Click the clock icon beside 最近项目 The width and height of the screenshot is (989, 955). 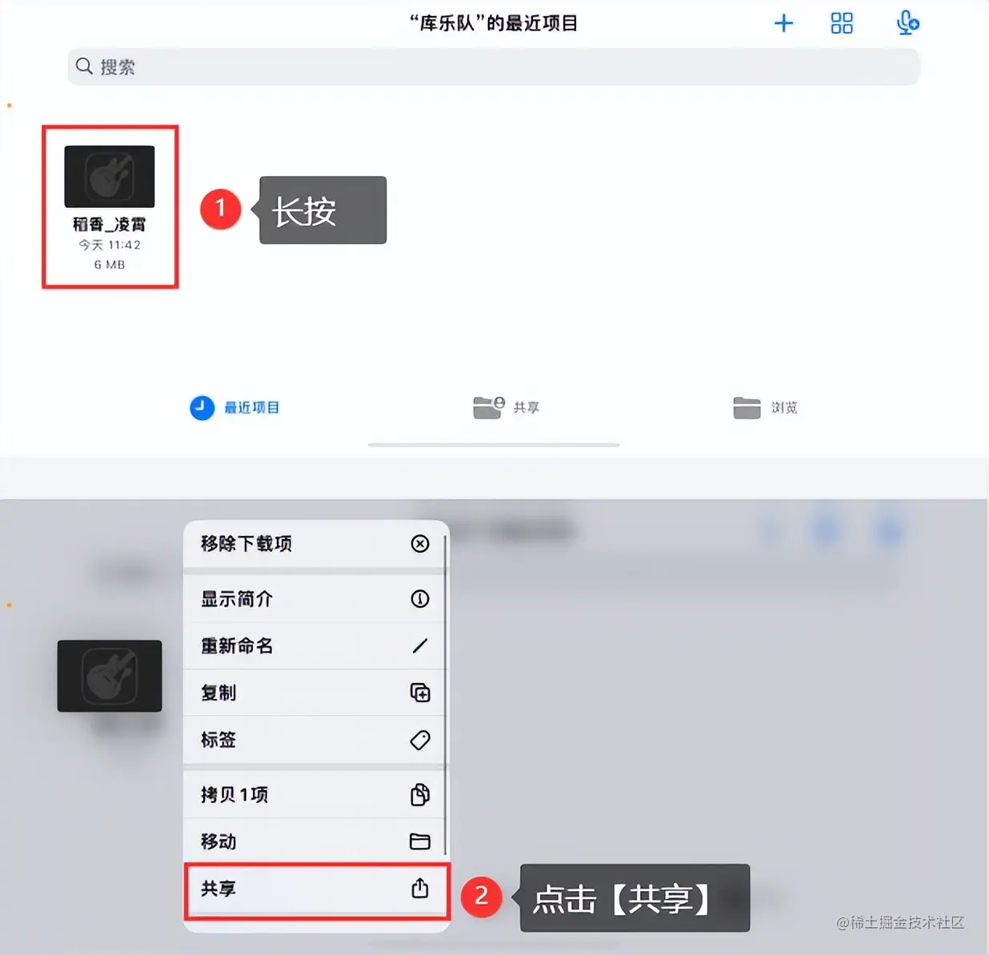[202, 408]
